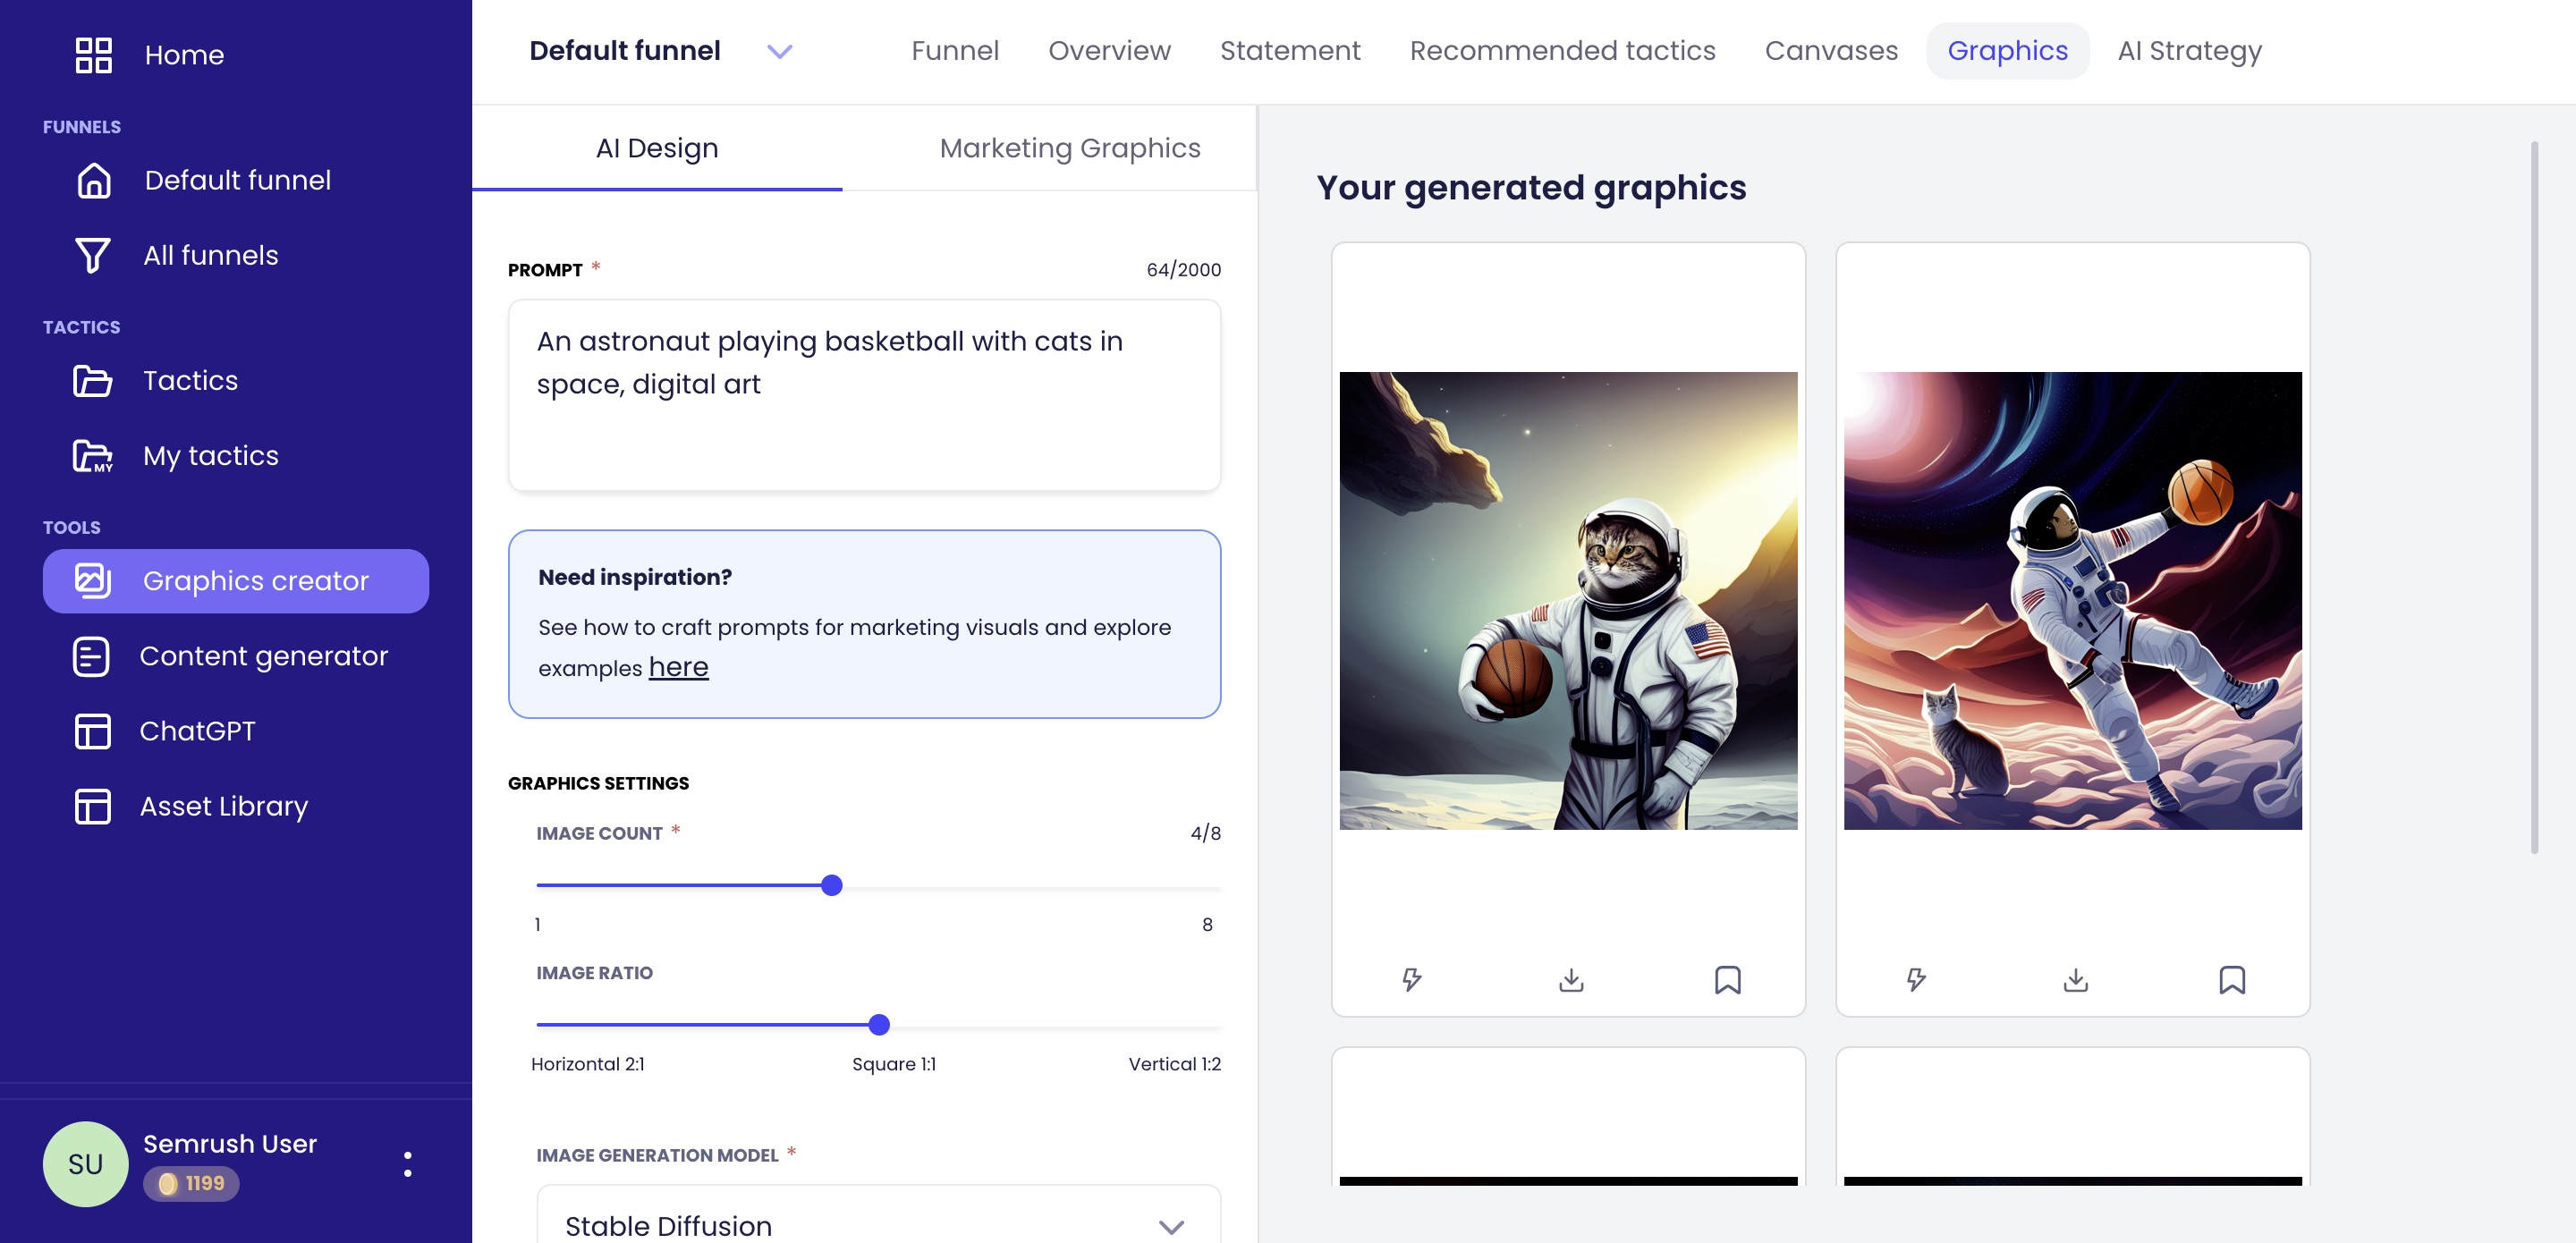Viewport: 2576px width, 1243px height.
Task: Click inside the prompt text field
Action: pyautogui.click(x=864, y=395)
